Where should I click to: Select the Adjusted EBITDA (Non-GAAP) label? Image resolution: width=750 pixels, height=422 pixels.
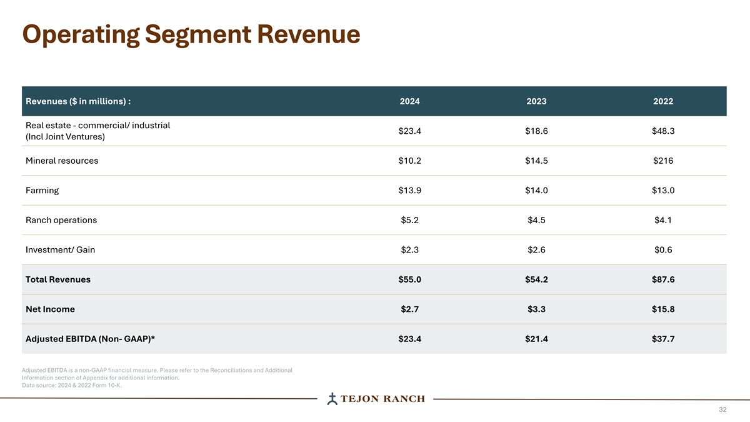[90, 339]
